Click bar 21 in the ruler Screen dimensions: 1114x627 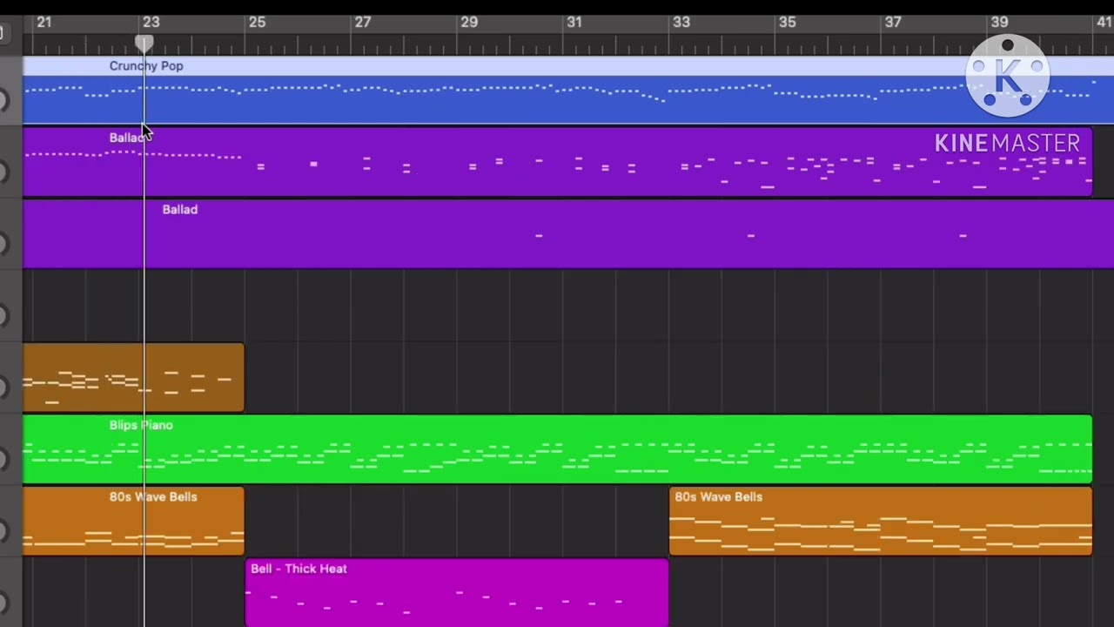pyautogui.click(x=44, y=22)
